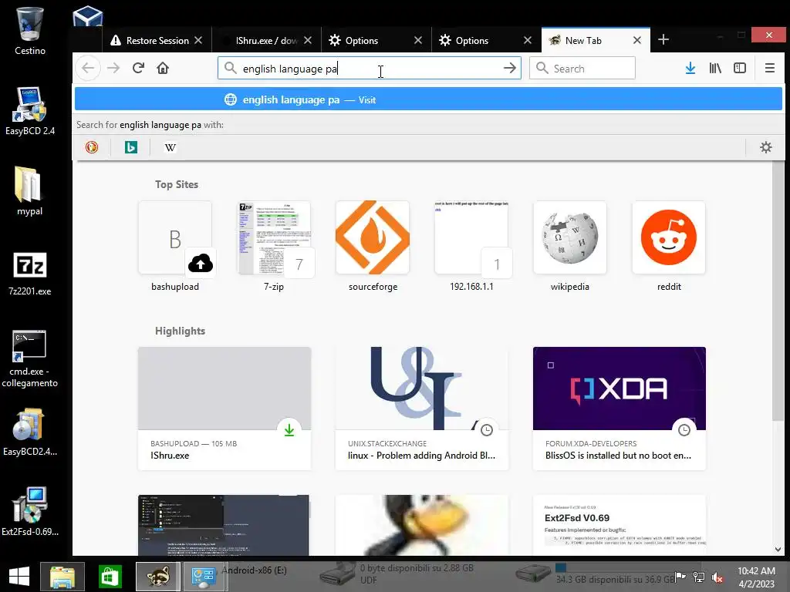Click the Highlights section heading
Screen dimensions: 790x592
(x=180, y=331)
